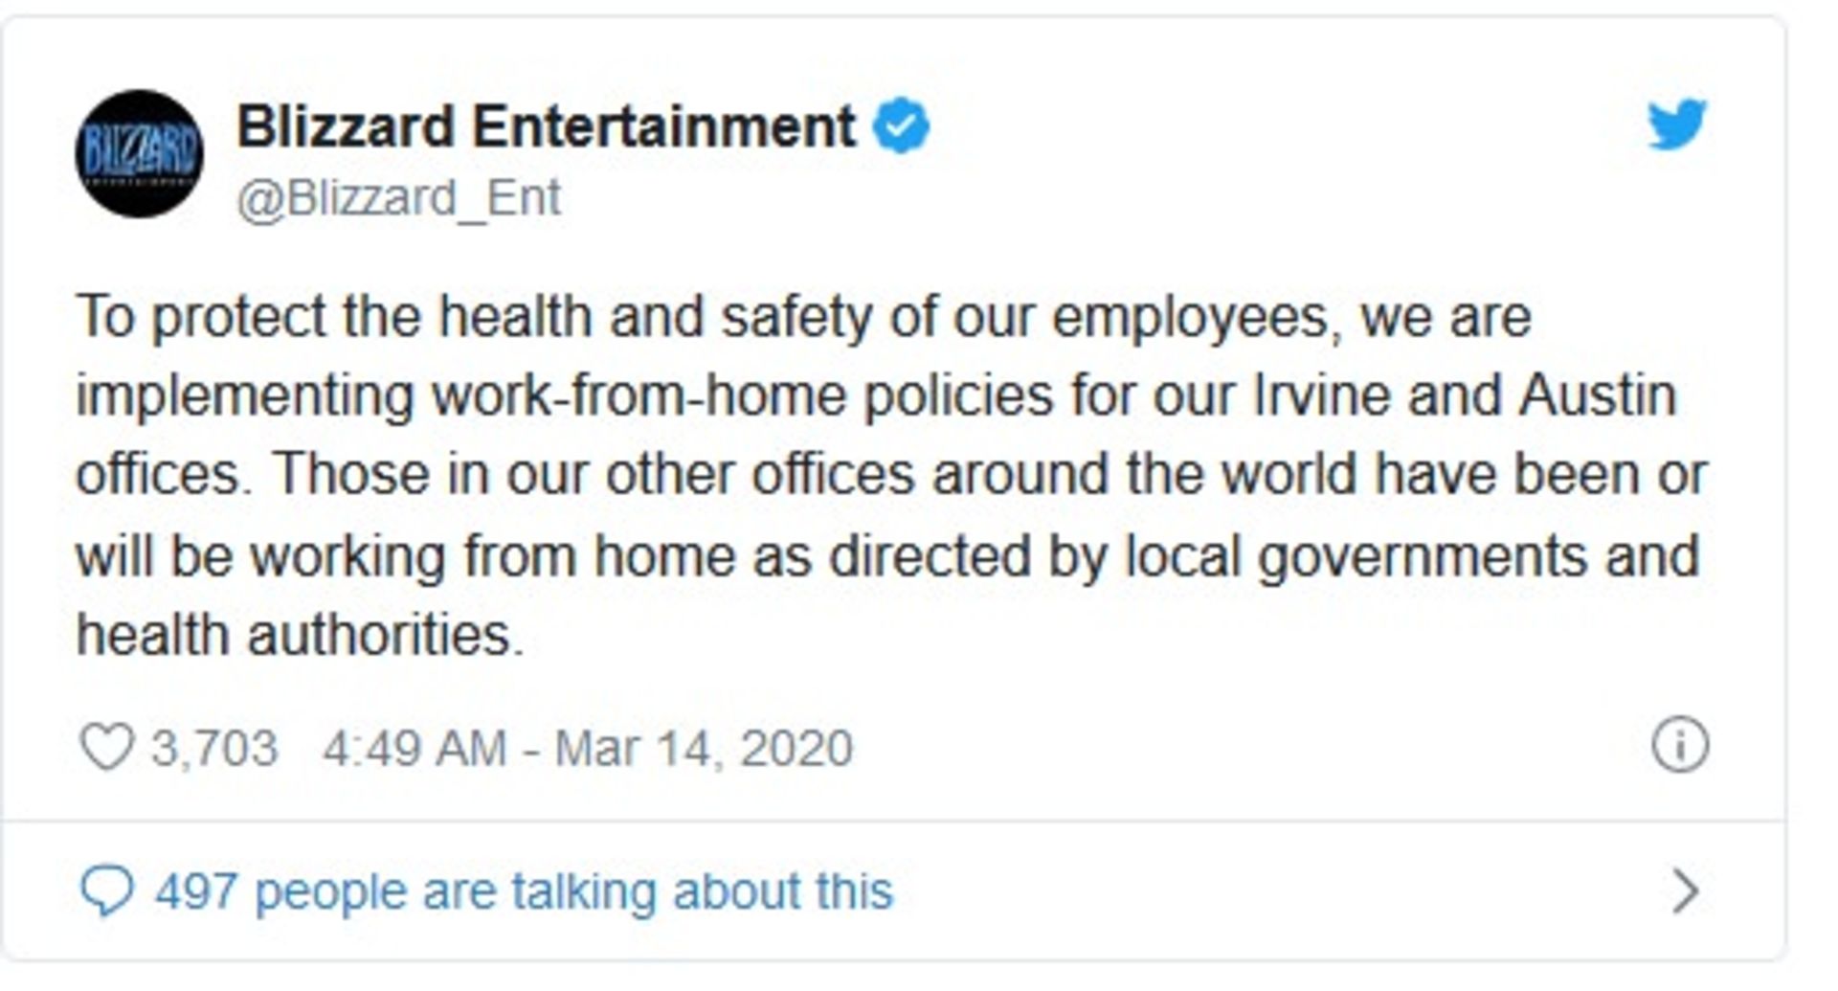Viewport: 1838px width, 991px height.
Task: Visit the @Blizzard_Ent handle link
Action: [x=398, y=198]
